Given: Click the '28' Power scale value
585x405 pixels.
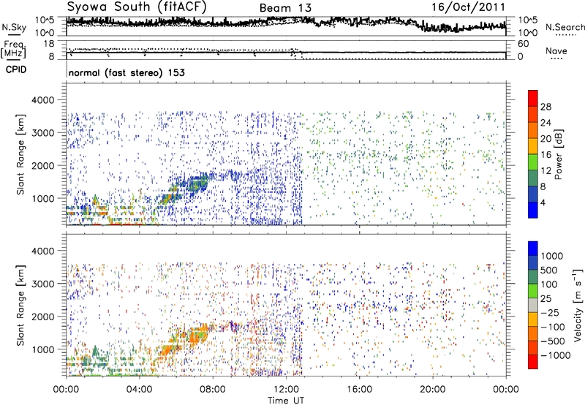Looking at the screenshot, I should 546,107.
